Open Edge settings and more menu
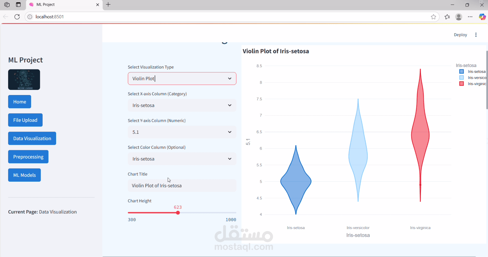Image resolution: width=488 pixels, height=257 pixels. pos(470,17)
